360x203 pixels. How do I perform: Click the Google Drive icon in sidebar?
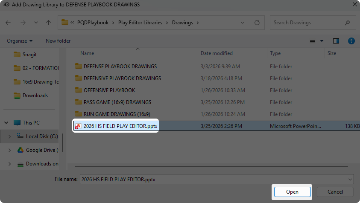point(20,150)
